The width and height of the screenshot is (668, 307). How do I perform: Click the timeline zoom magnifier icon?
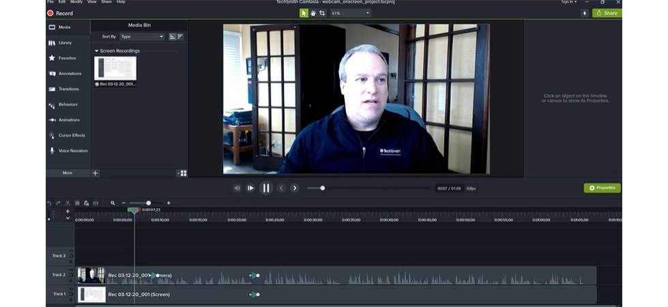coord(113,203)
